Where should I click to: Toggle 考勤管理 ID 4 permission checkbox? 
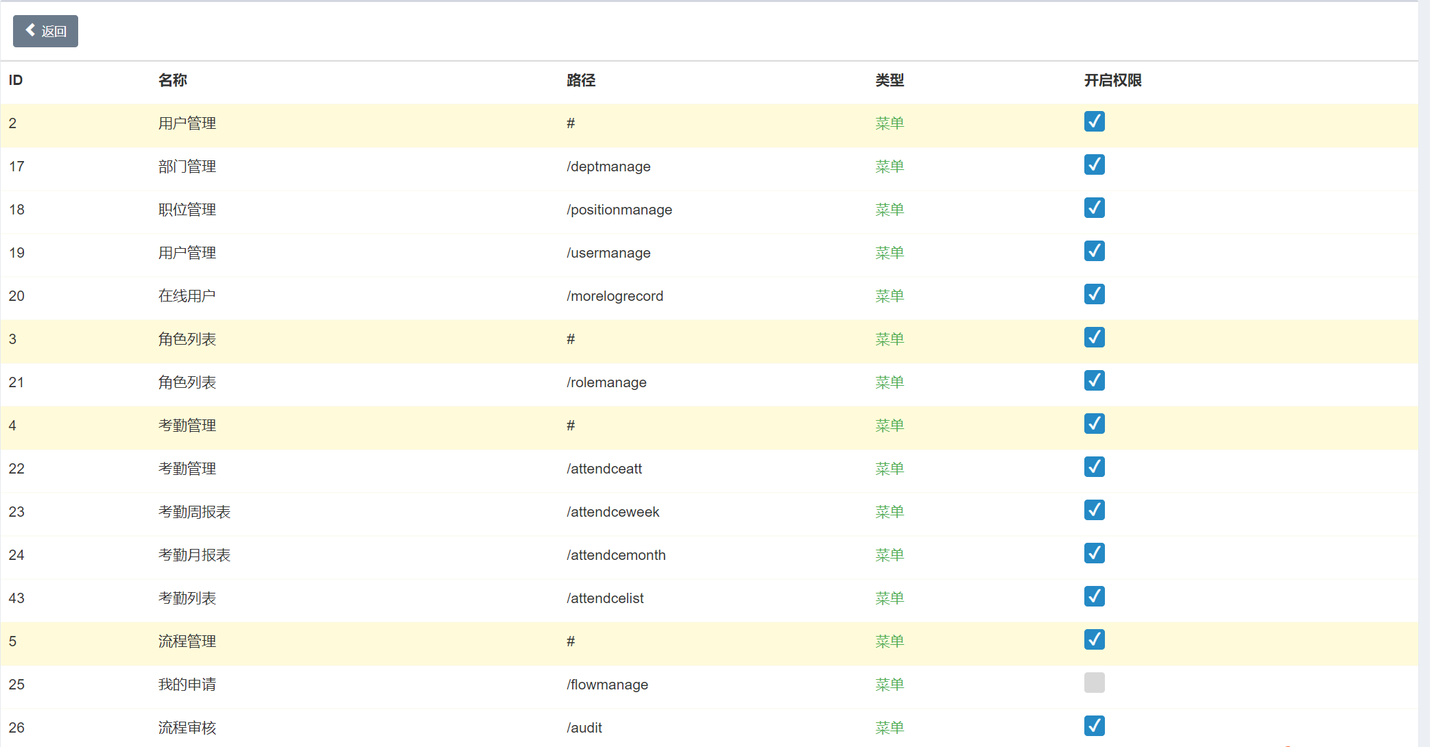1094,424
